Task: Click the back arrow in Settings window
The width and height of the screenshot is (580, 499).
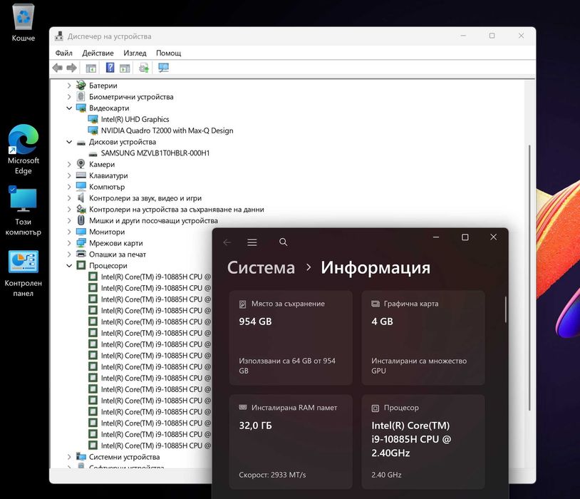Action: (x=227, y=242)
